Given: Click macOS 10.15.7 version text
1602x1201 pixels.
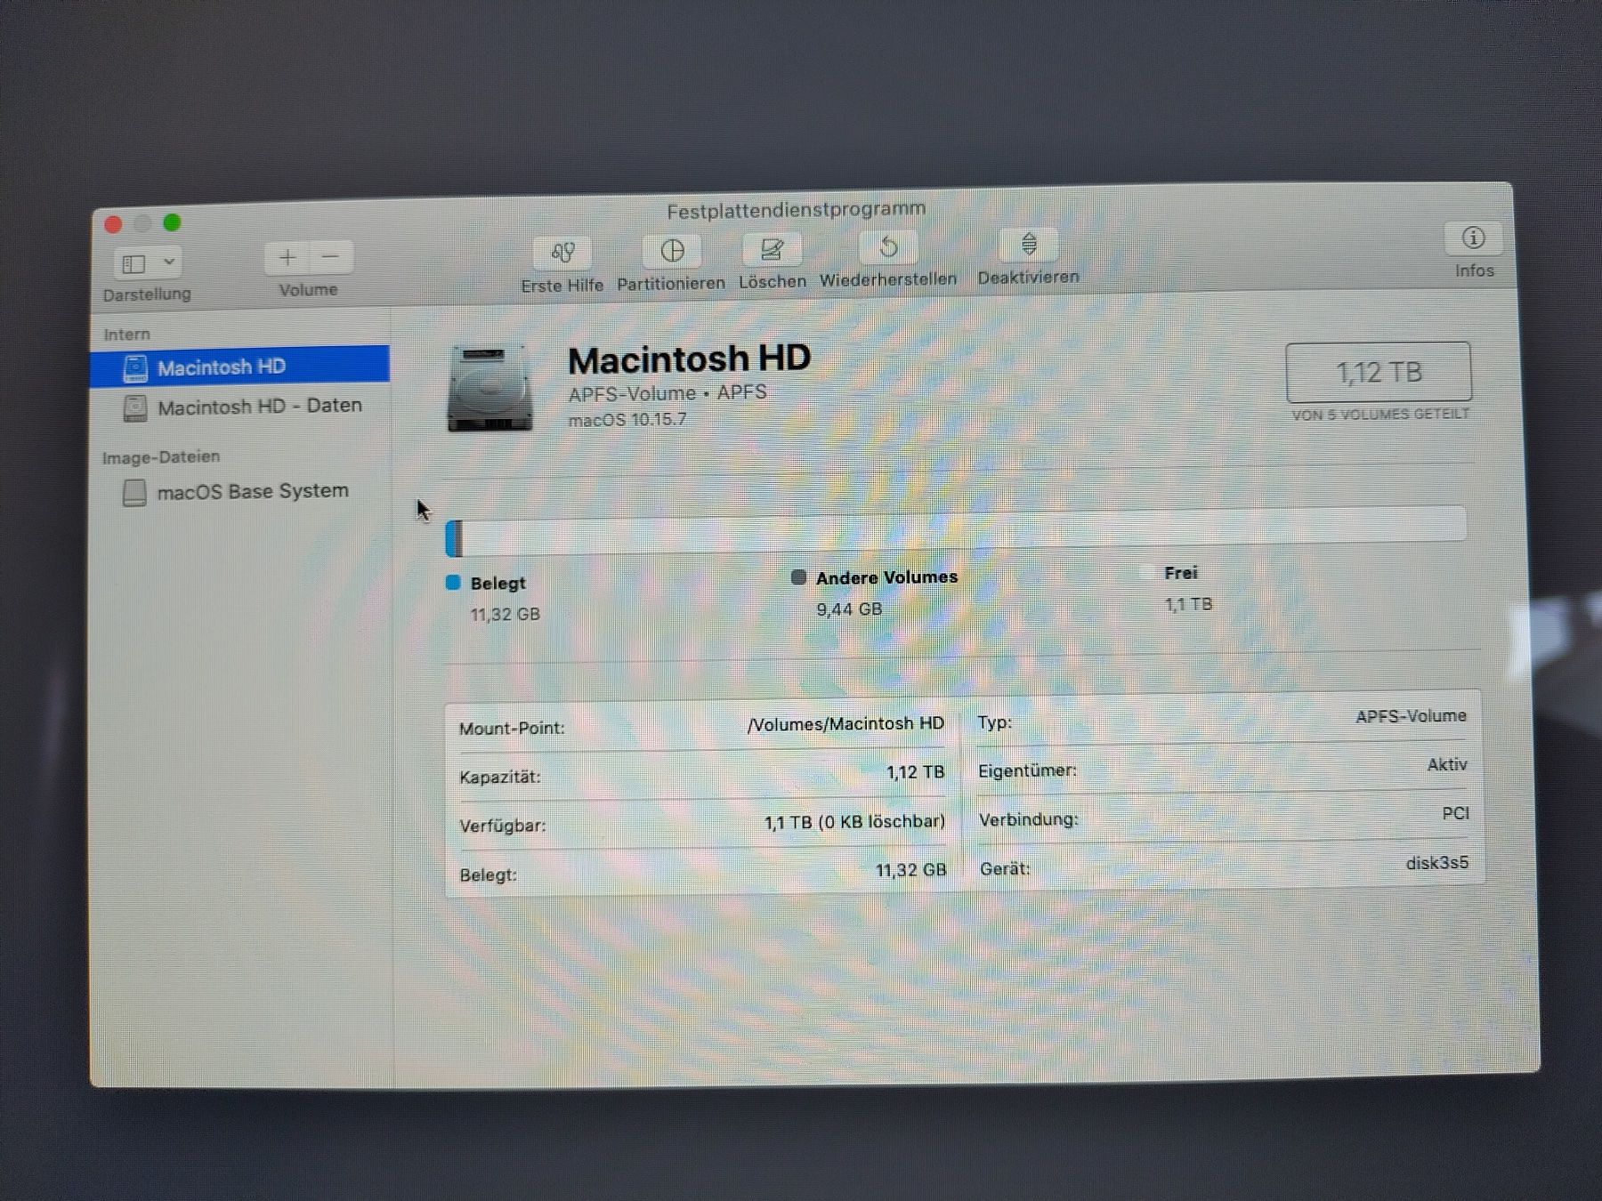Looking at the screenshot, I should click(627, 420).
